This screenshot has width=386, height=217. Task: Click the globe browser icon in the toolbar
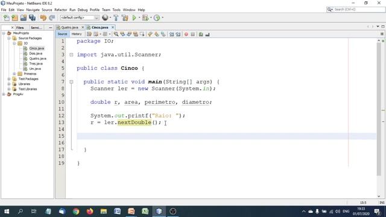(x=105, y=17)
